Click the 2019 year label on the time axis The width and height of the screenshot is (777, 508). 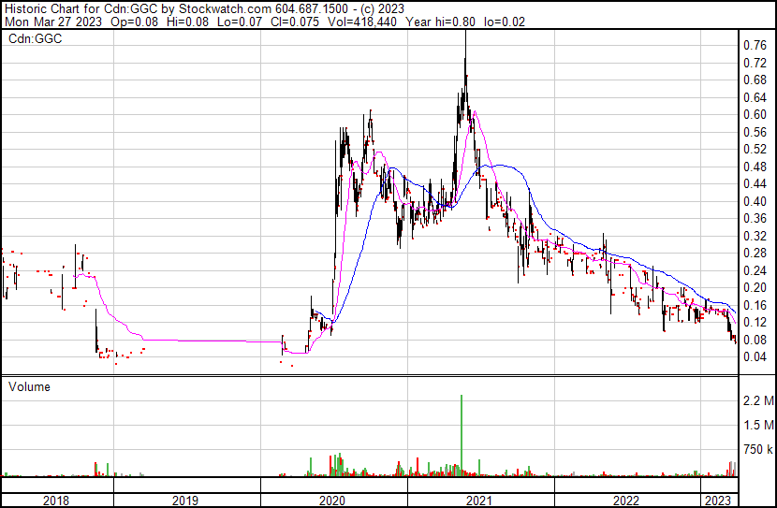184,501
